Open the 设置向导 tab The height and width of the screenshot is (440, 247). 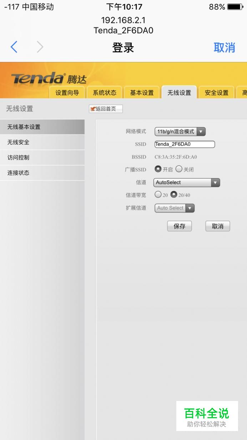[67, 93]
